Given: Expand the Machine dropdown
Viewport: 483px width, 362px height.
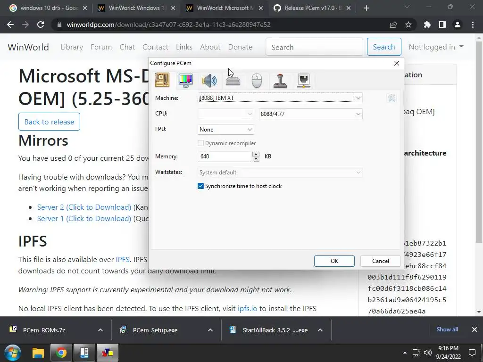Looking at the screenshot, I should 358,98.
